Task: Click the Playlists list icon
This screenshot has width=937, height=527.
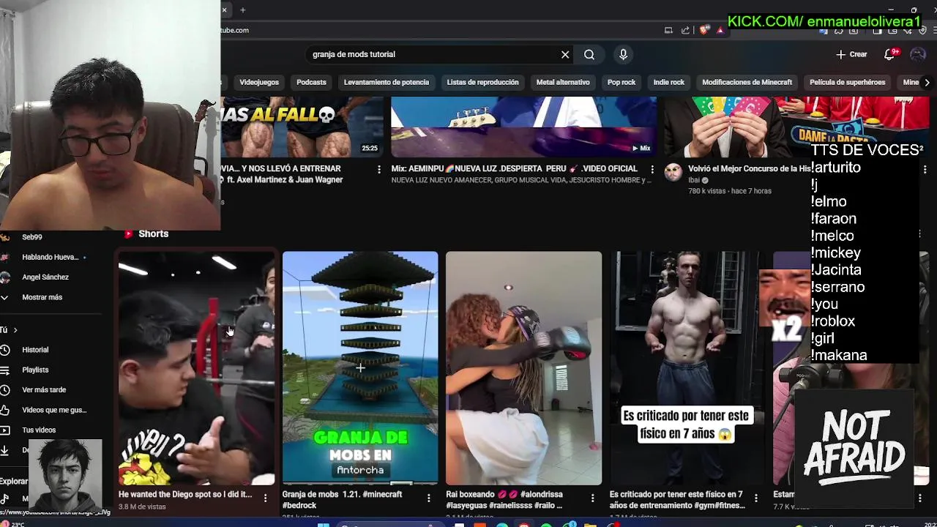Action: [4, 370]
